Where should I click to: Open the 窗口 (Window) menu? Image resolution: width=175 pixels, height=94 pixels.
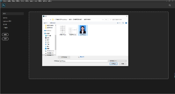(45, 1)
